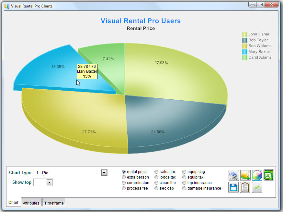Click the green checkmark apply button

257,187
